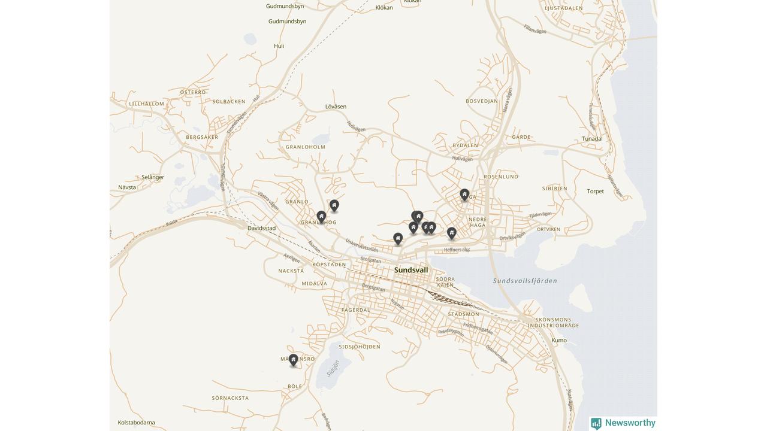Viewport: 767px width, 431px height.
Task: Select the Skönsmons Industriområde label
Action: coord(557,323)
